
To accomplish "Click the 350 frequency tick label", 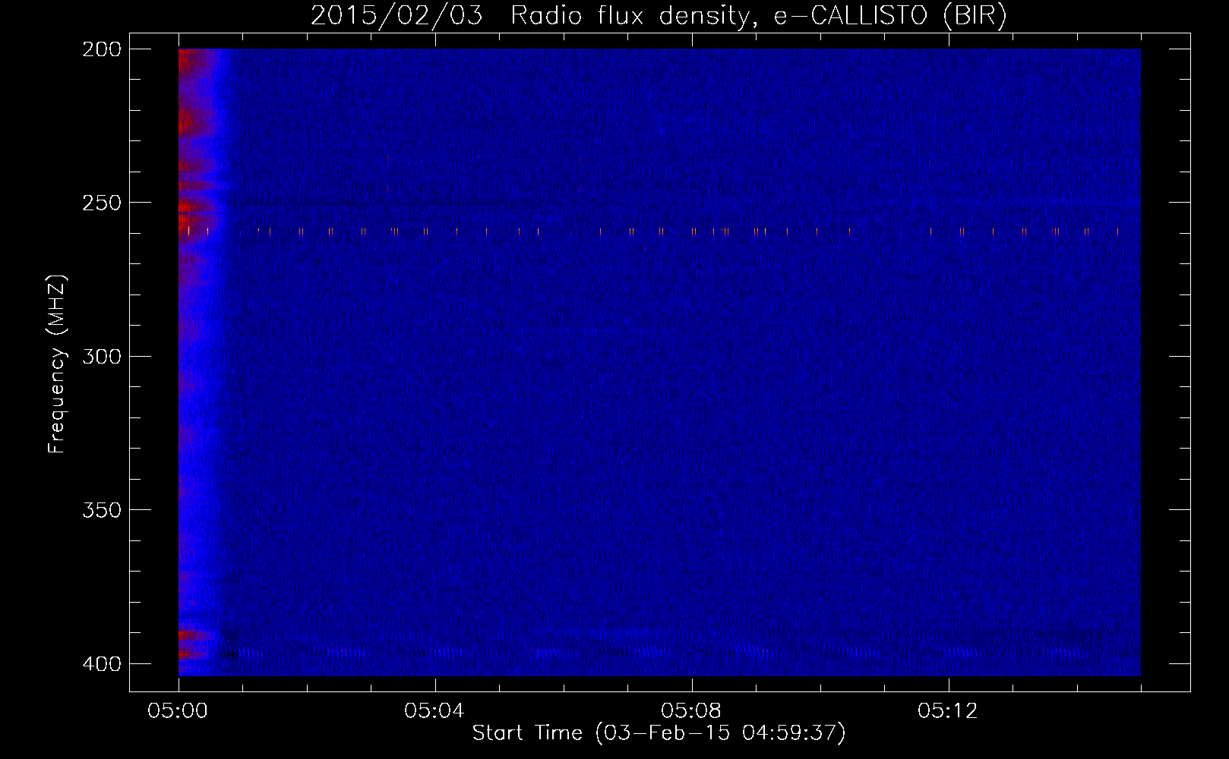I will pos(102,510).
